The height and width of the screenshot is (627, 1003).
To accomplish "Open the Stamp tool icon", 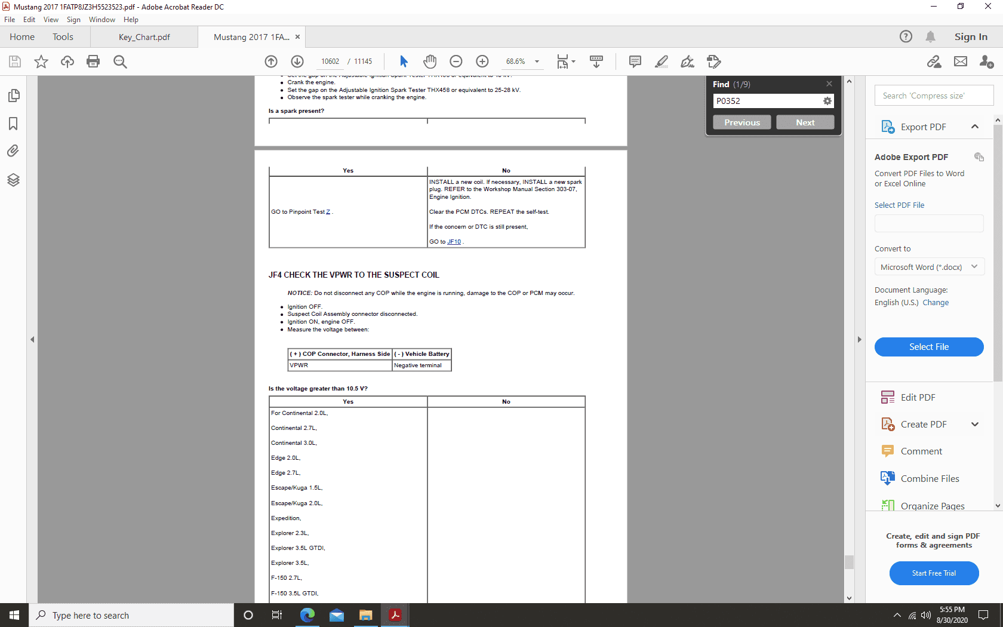I will [714, 62].
